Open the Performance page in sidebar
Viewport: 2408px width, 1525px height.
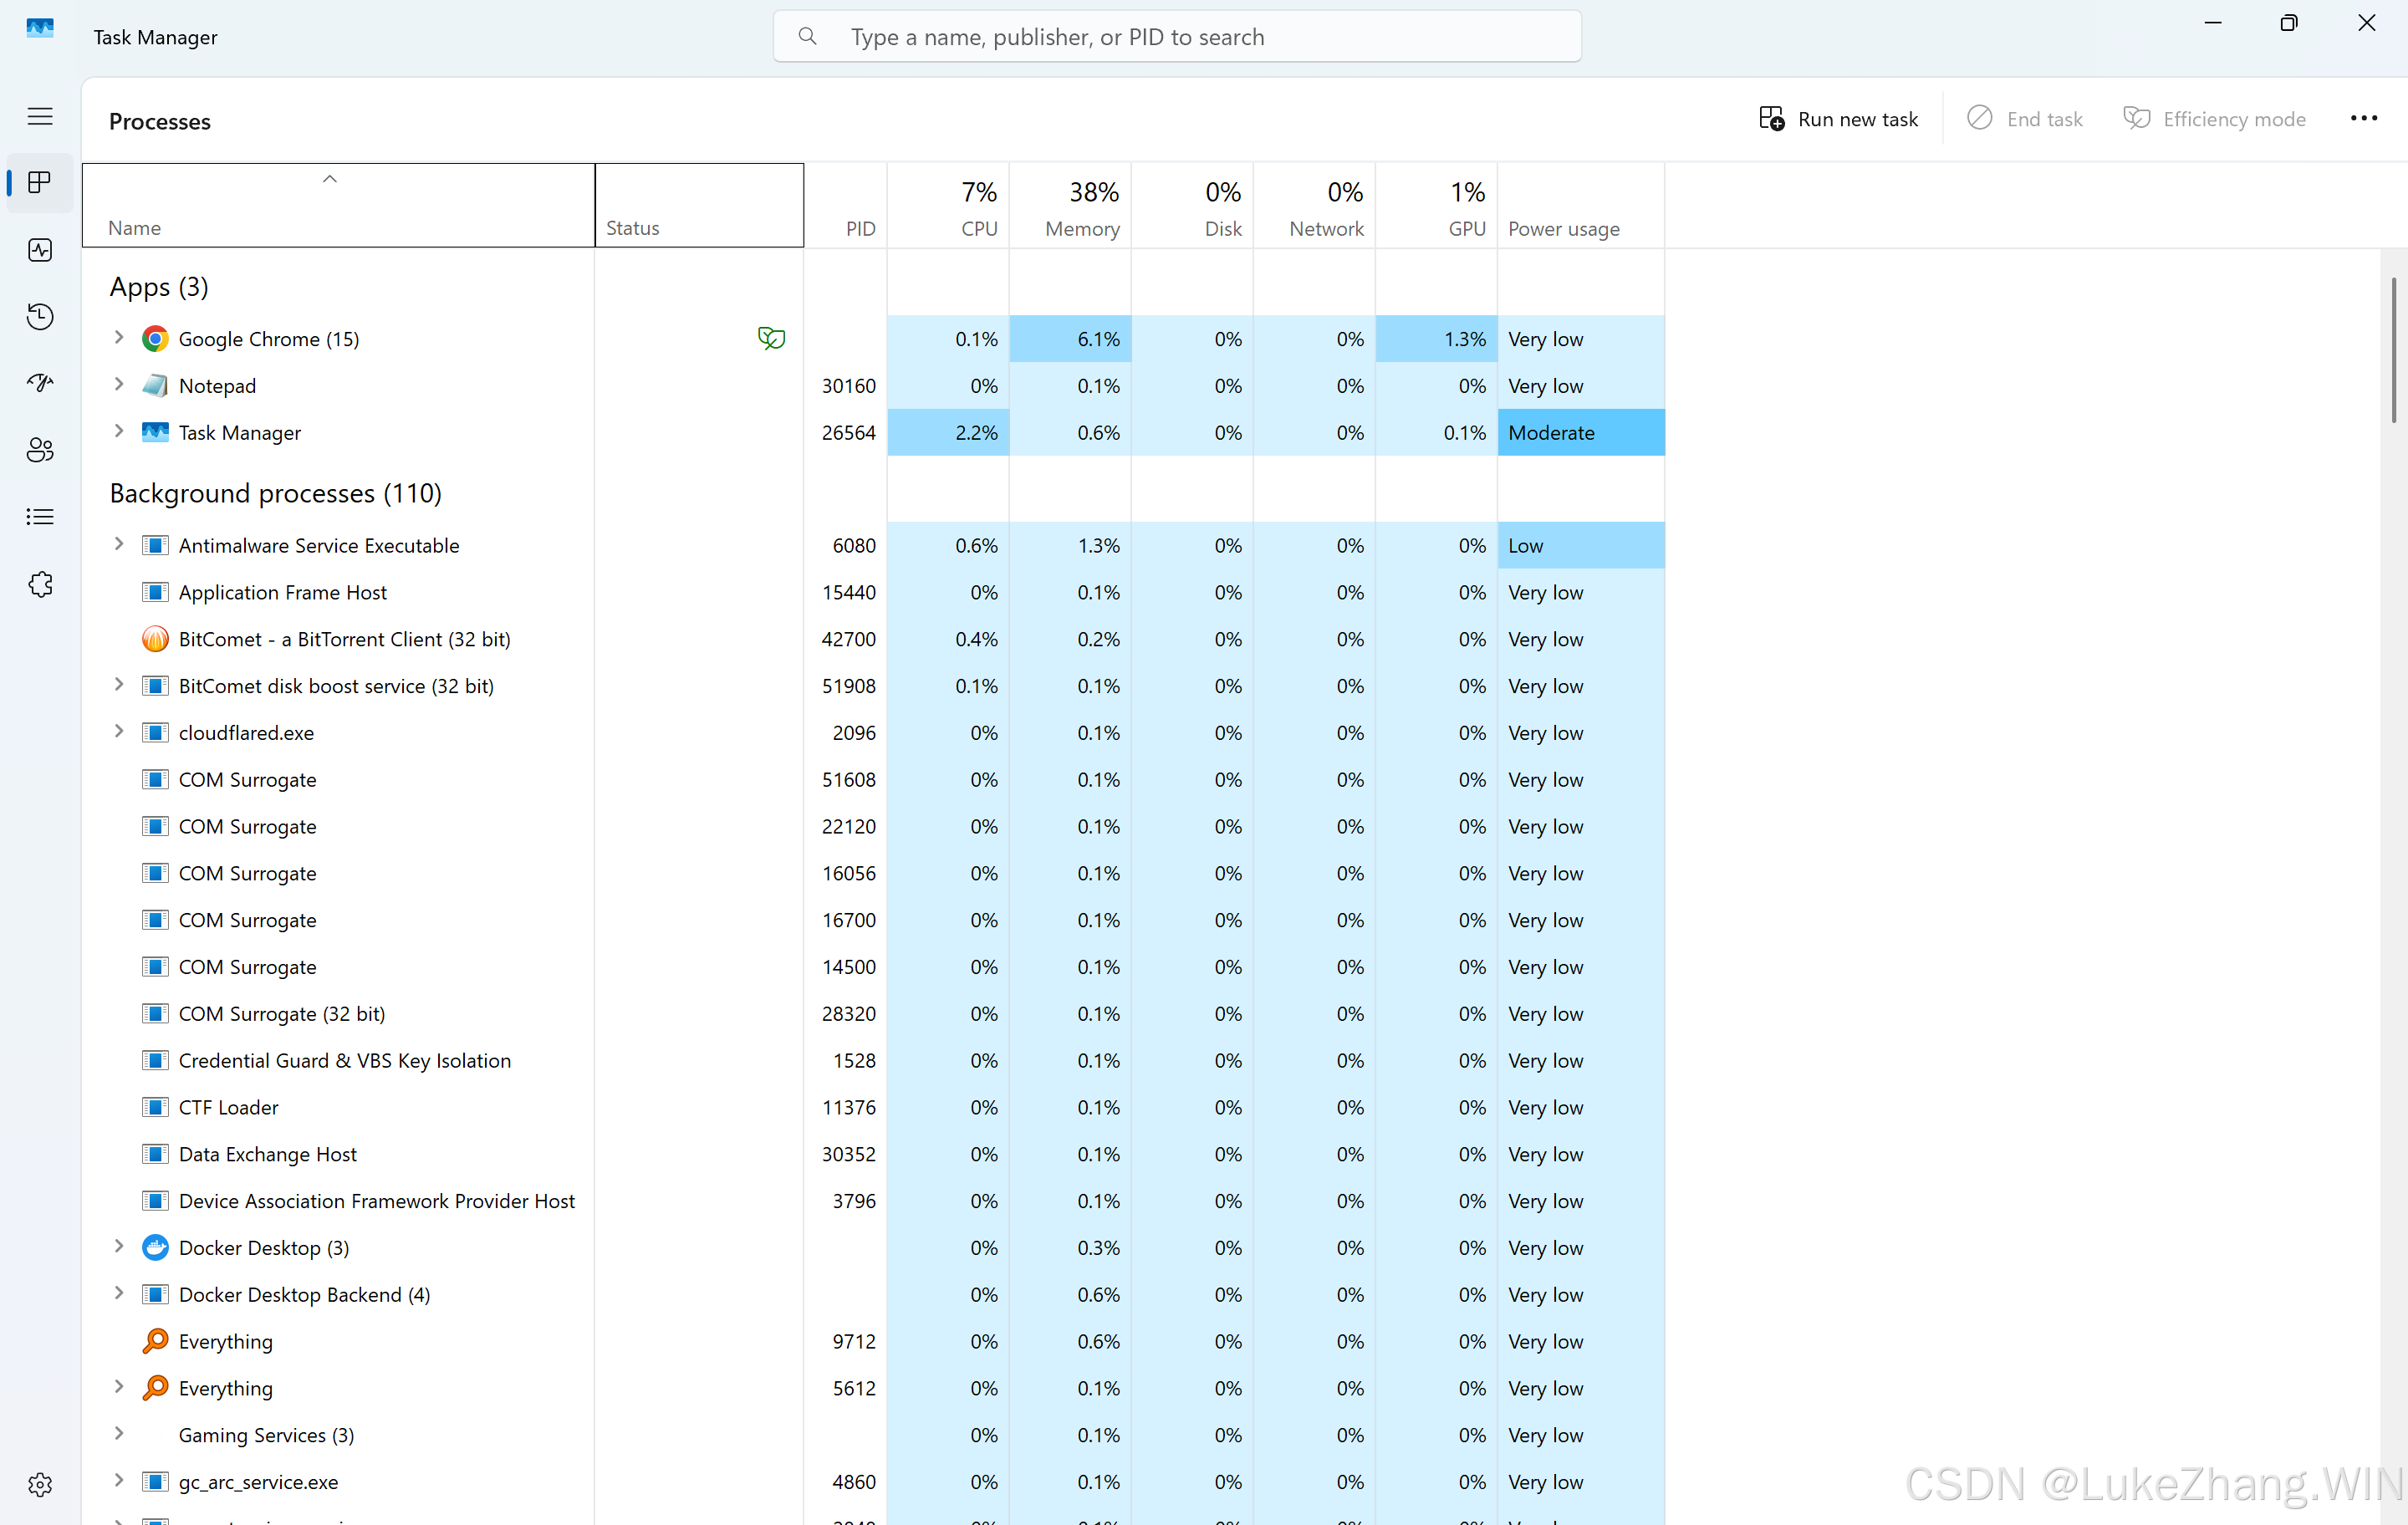pyautogui.click(x=40, y=250)
